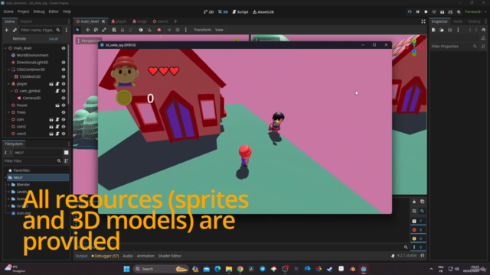The width and height of the screenshot is (490, 275).
Task: Open the Project menu
Action: (23, 11)
